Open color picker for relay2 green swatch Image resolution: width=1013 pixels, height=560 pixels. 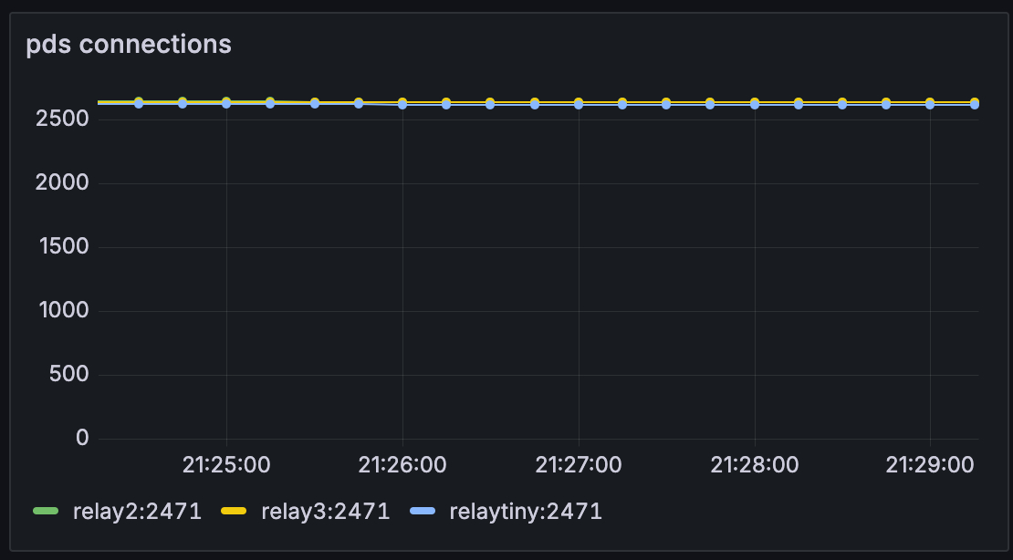click(x=45, y=512)
